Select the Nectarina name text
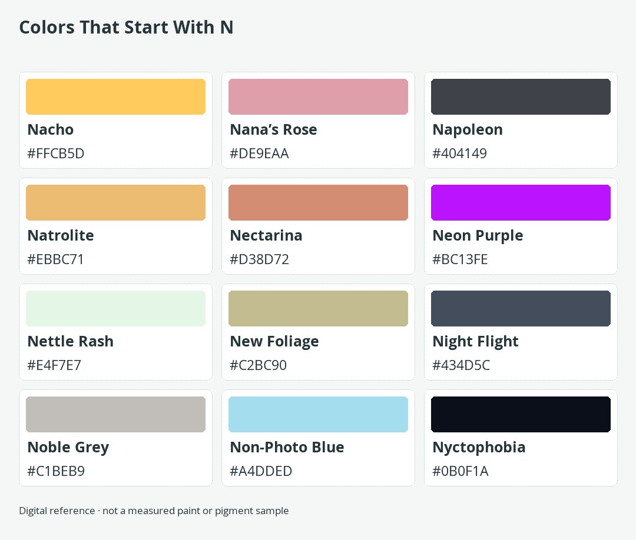The height and width of the screenshot is (540, 636). point(266,235)
